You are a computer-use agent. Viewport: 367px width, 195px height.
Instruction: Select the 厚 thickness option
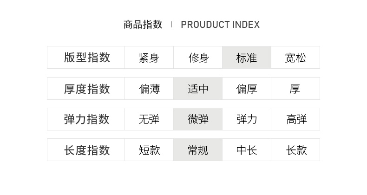tap(295, 89)
